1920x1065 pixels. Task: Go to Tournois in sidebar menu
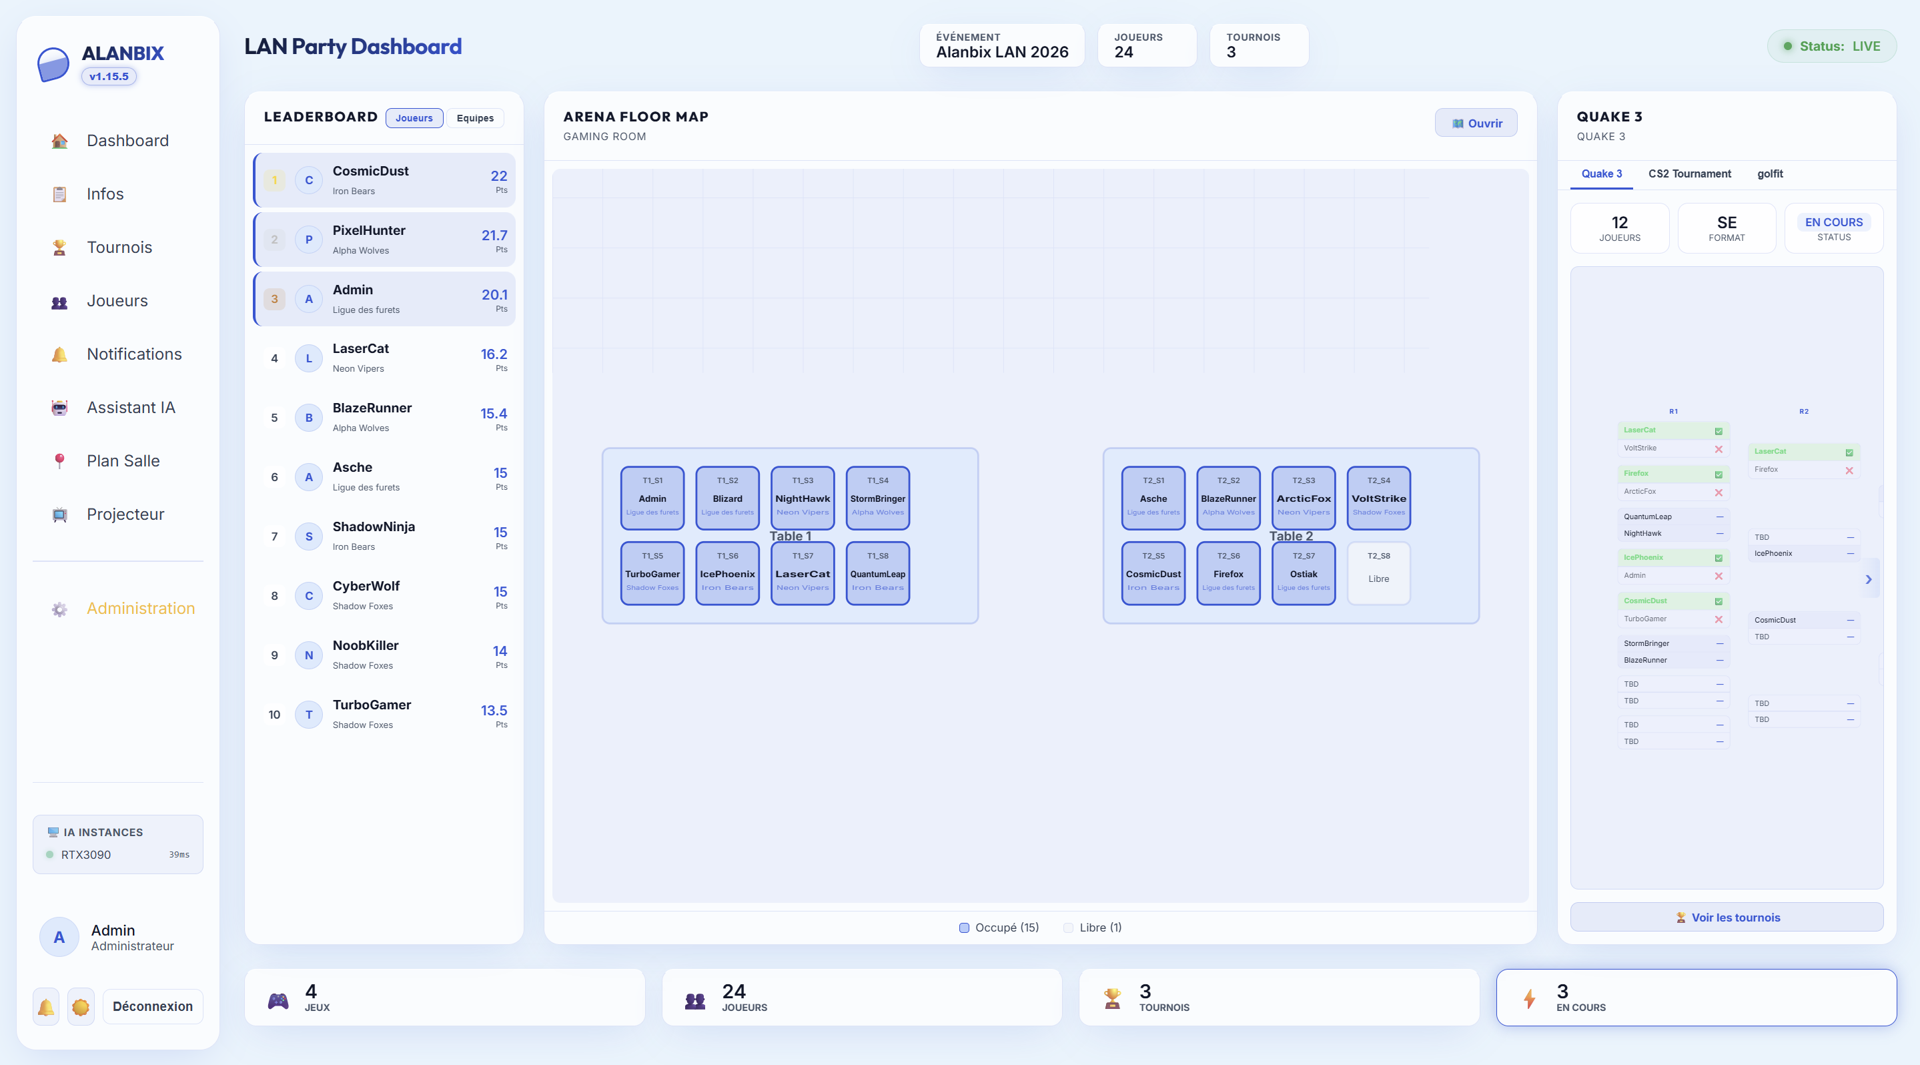coord(118,248)
